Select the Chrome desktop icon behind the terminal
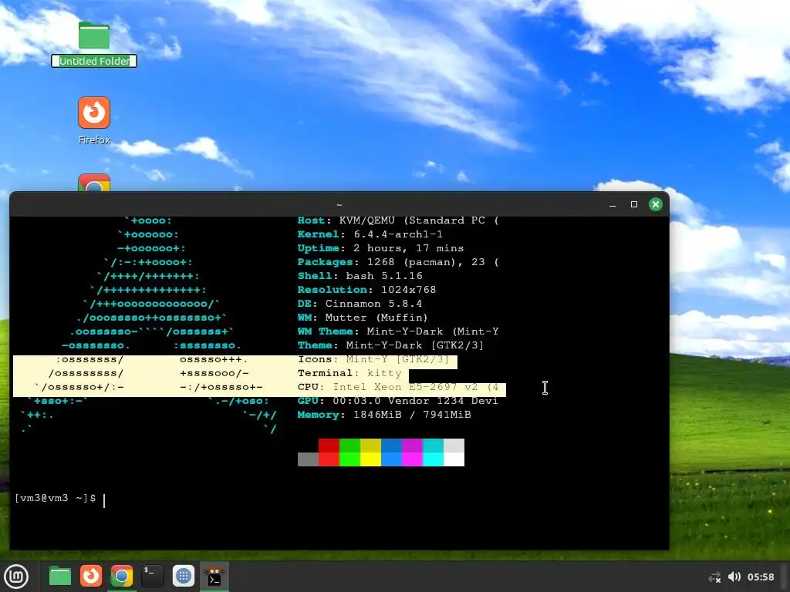 pyautogui.click(x=94, y=183)
